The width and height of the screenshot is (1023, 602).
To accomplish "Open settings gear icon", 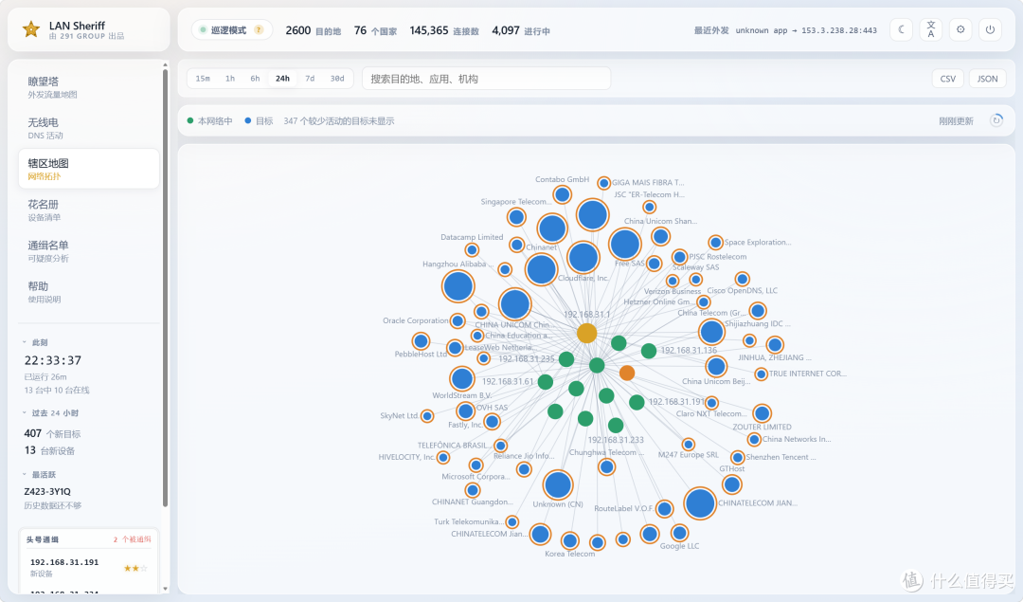I will [960, 29].
